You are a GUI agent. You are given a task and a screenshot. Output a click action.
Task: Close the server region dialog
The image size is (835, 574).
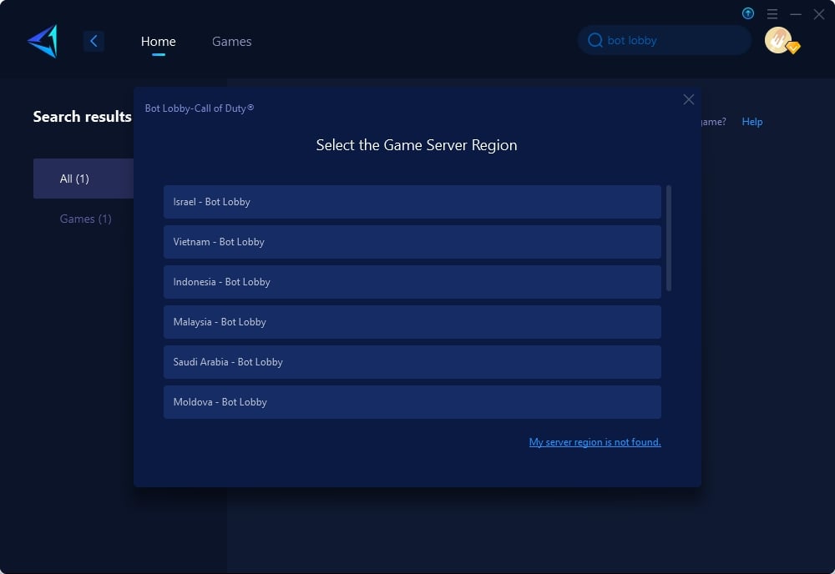coord(689,99)
